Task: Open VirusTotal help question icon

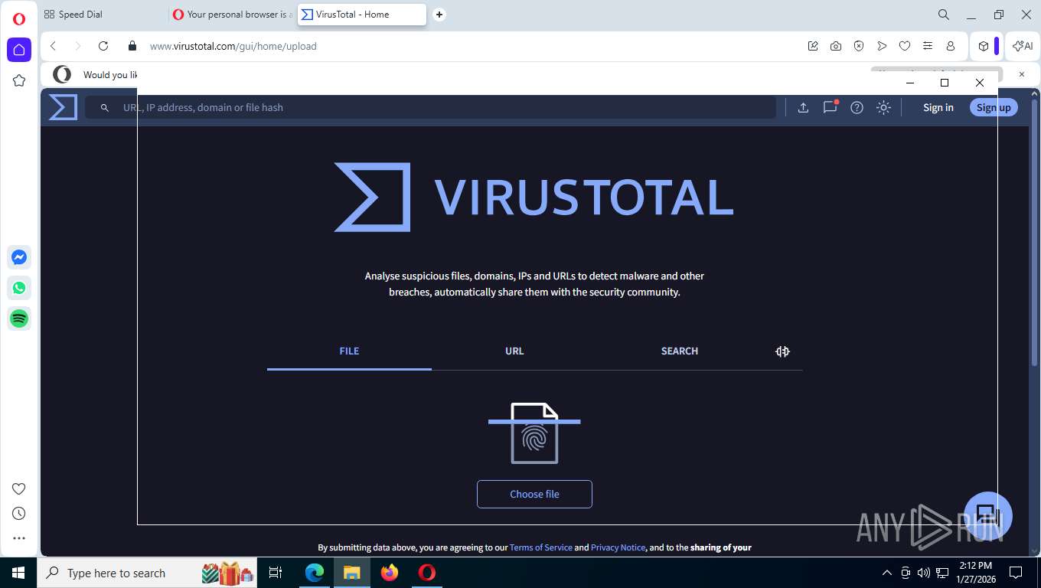Action: click(x=857, y=107)
